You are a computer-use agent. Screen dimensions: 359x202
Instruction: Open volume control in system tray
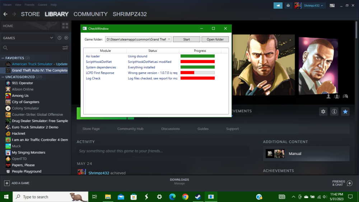coord(325,197)
